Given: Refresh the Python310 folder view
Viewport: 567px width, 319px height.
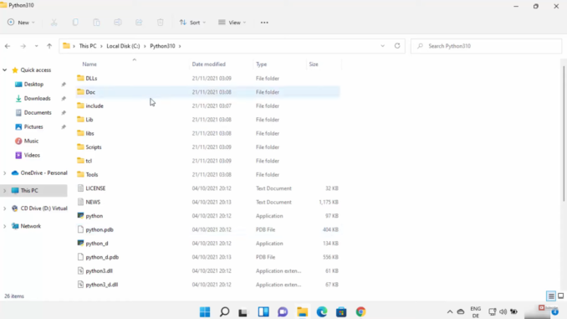Looking at the screenshot, I should coord(397,46).
